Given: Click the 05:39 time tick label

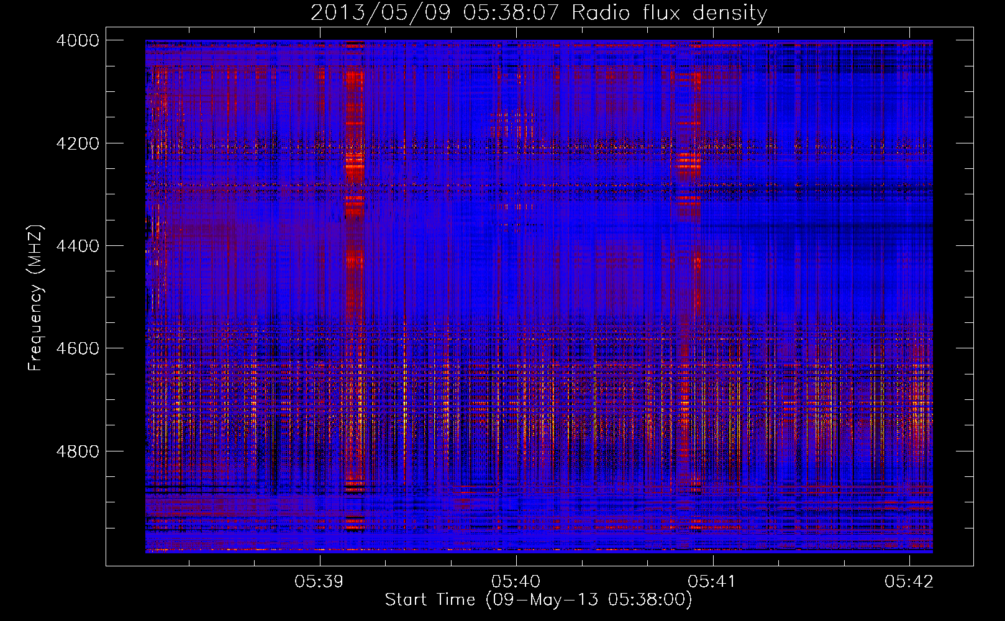Looking at the screenshot, I should tap(319, 581).
